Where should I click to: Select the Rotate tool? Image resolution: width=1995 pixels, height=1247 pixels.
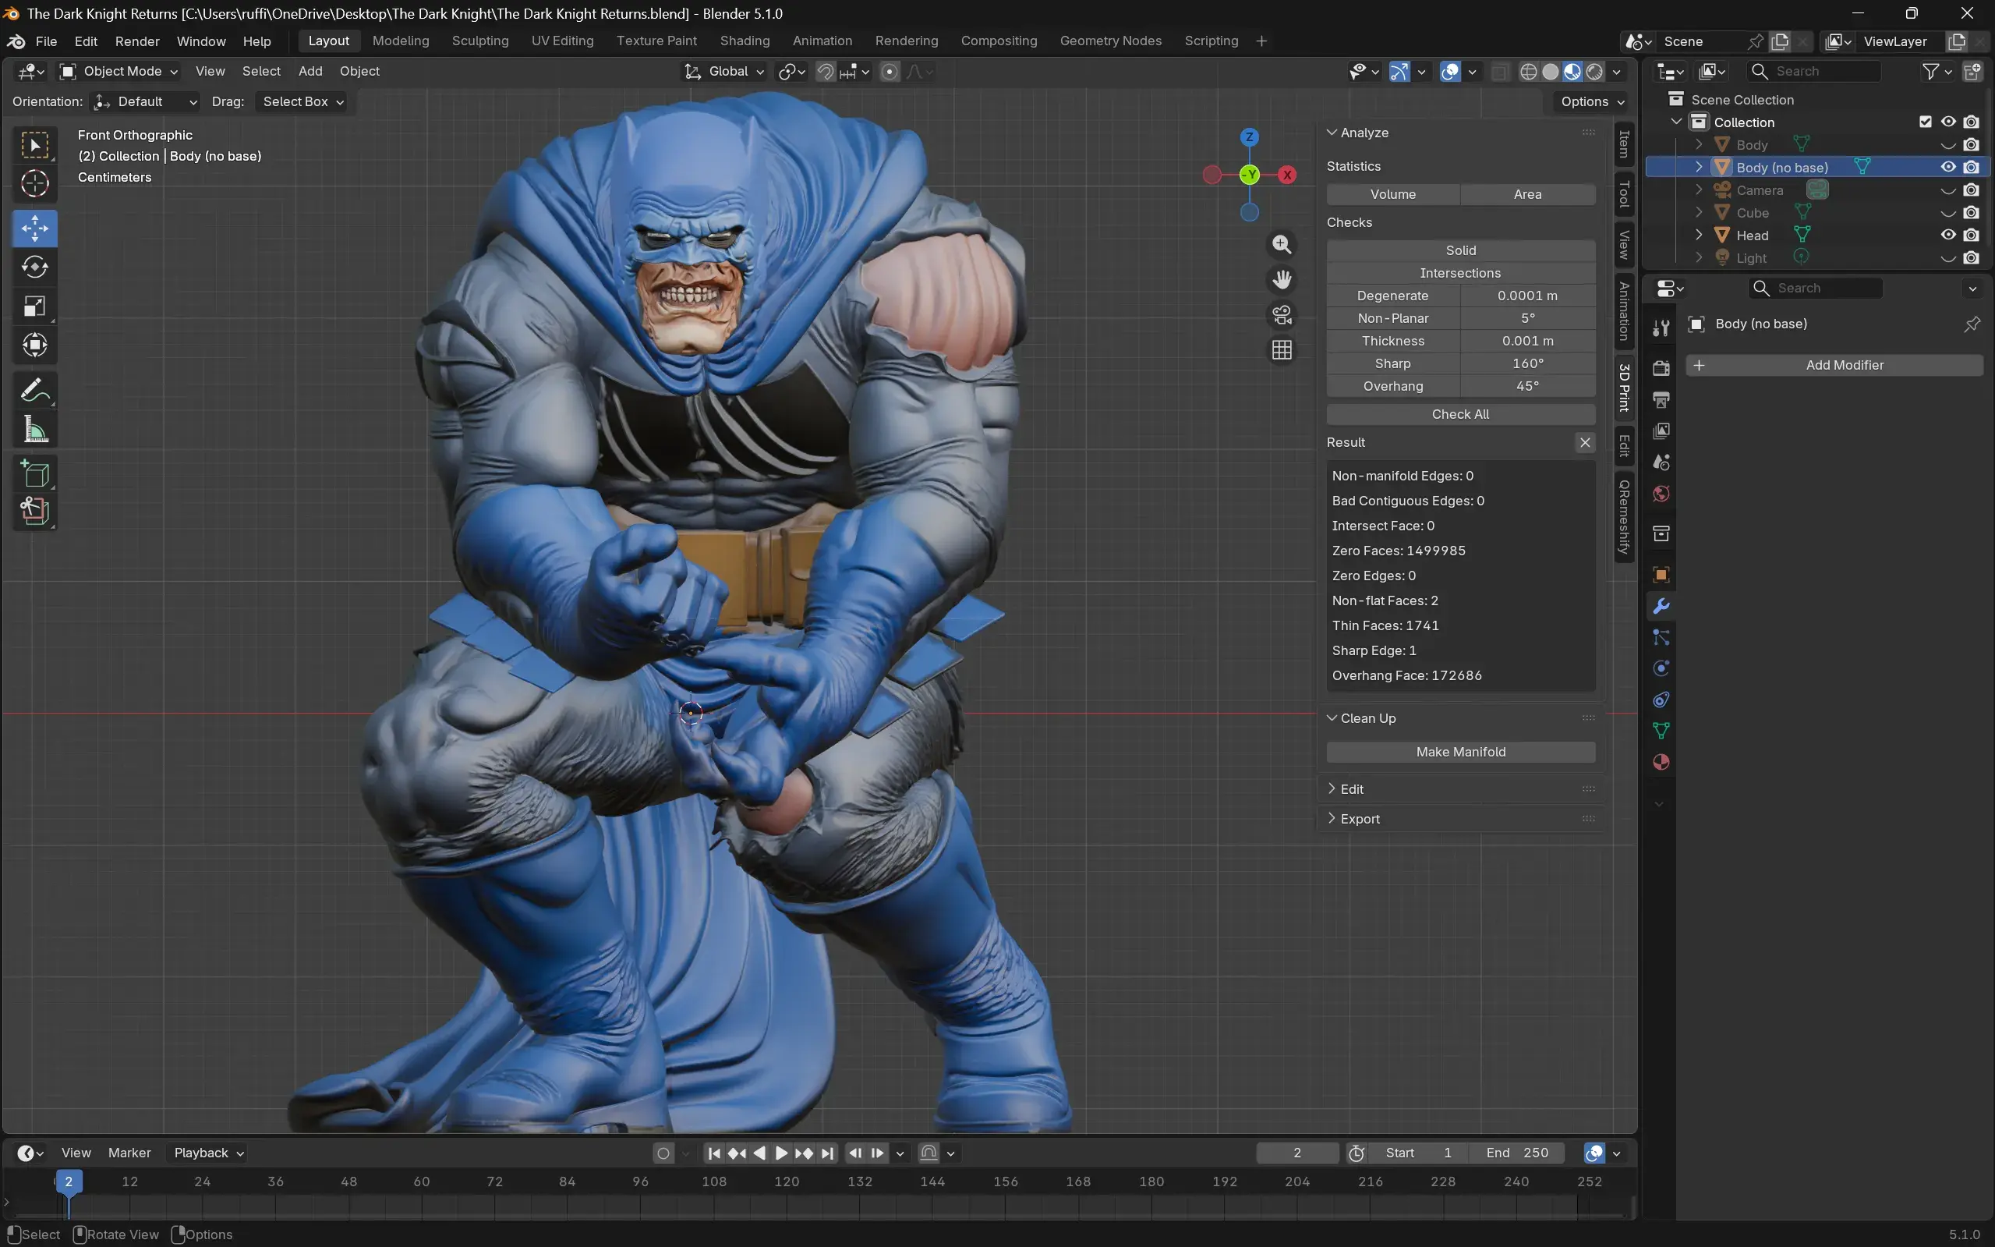[34, 267]
